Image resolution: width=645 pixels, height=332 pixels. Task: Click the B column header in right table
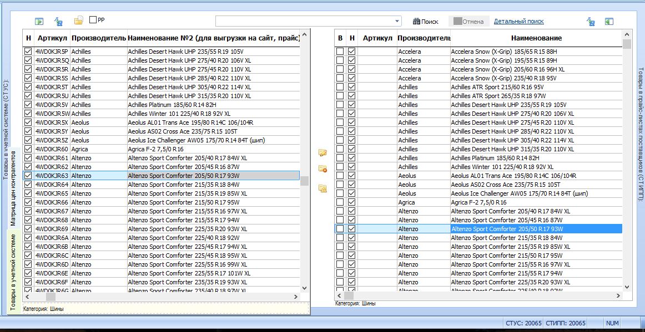(x=340, y=38)
